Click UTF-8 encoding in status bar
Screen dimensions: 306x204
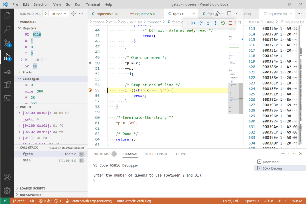click(x=268, y=201)
